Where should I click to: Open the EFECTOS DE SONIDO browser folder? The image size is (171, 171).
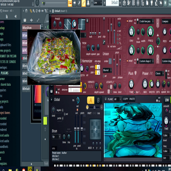tap(8, 62)
